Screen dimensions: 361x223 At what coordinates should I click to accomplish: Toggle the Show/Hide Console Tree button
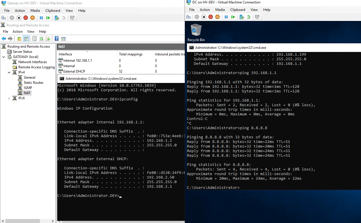26,38
